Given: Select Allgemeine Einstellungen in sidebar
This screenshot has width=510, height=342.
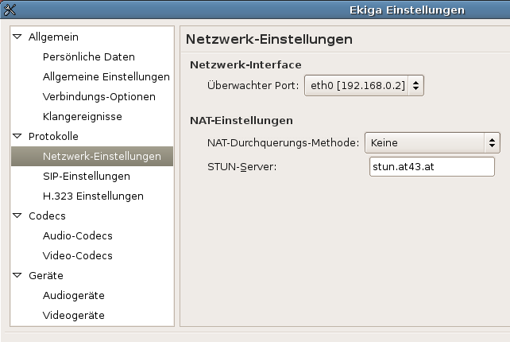Looking at the screenshot, I should pos(106,77).
